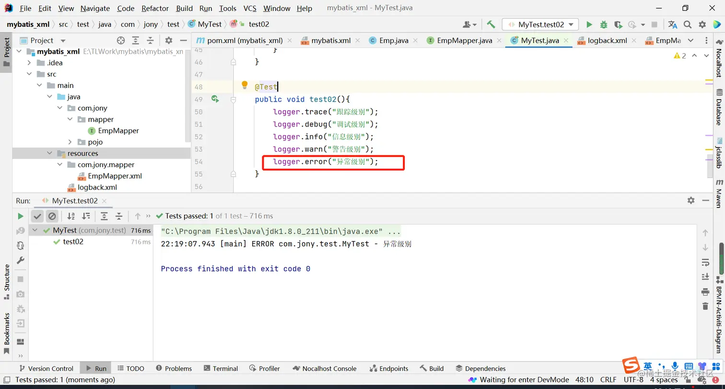Collapse the resources folder
The width and height of the screenshot is (725, 389).
[49, 153]
